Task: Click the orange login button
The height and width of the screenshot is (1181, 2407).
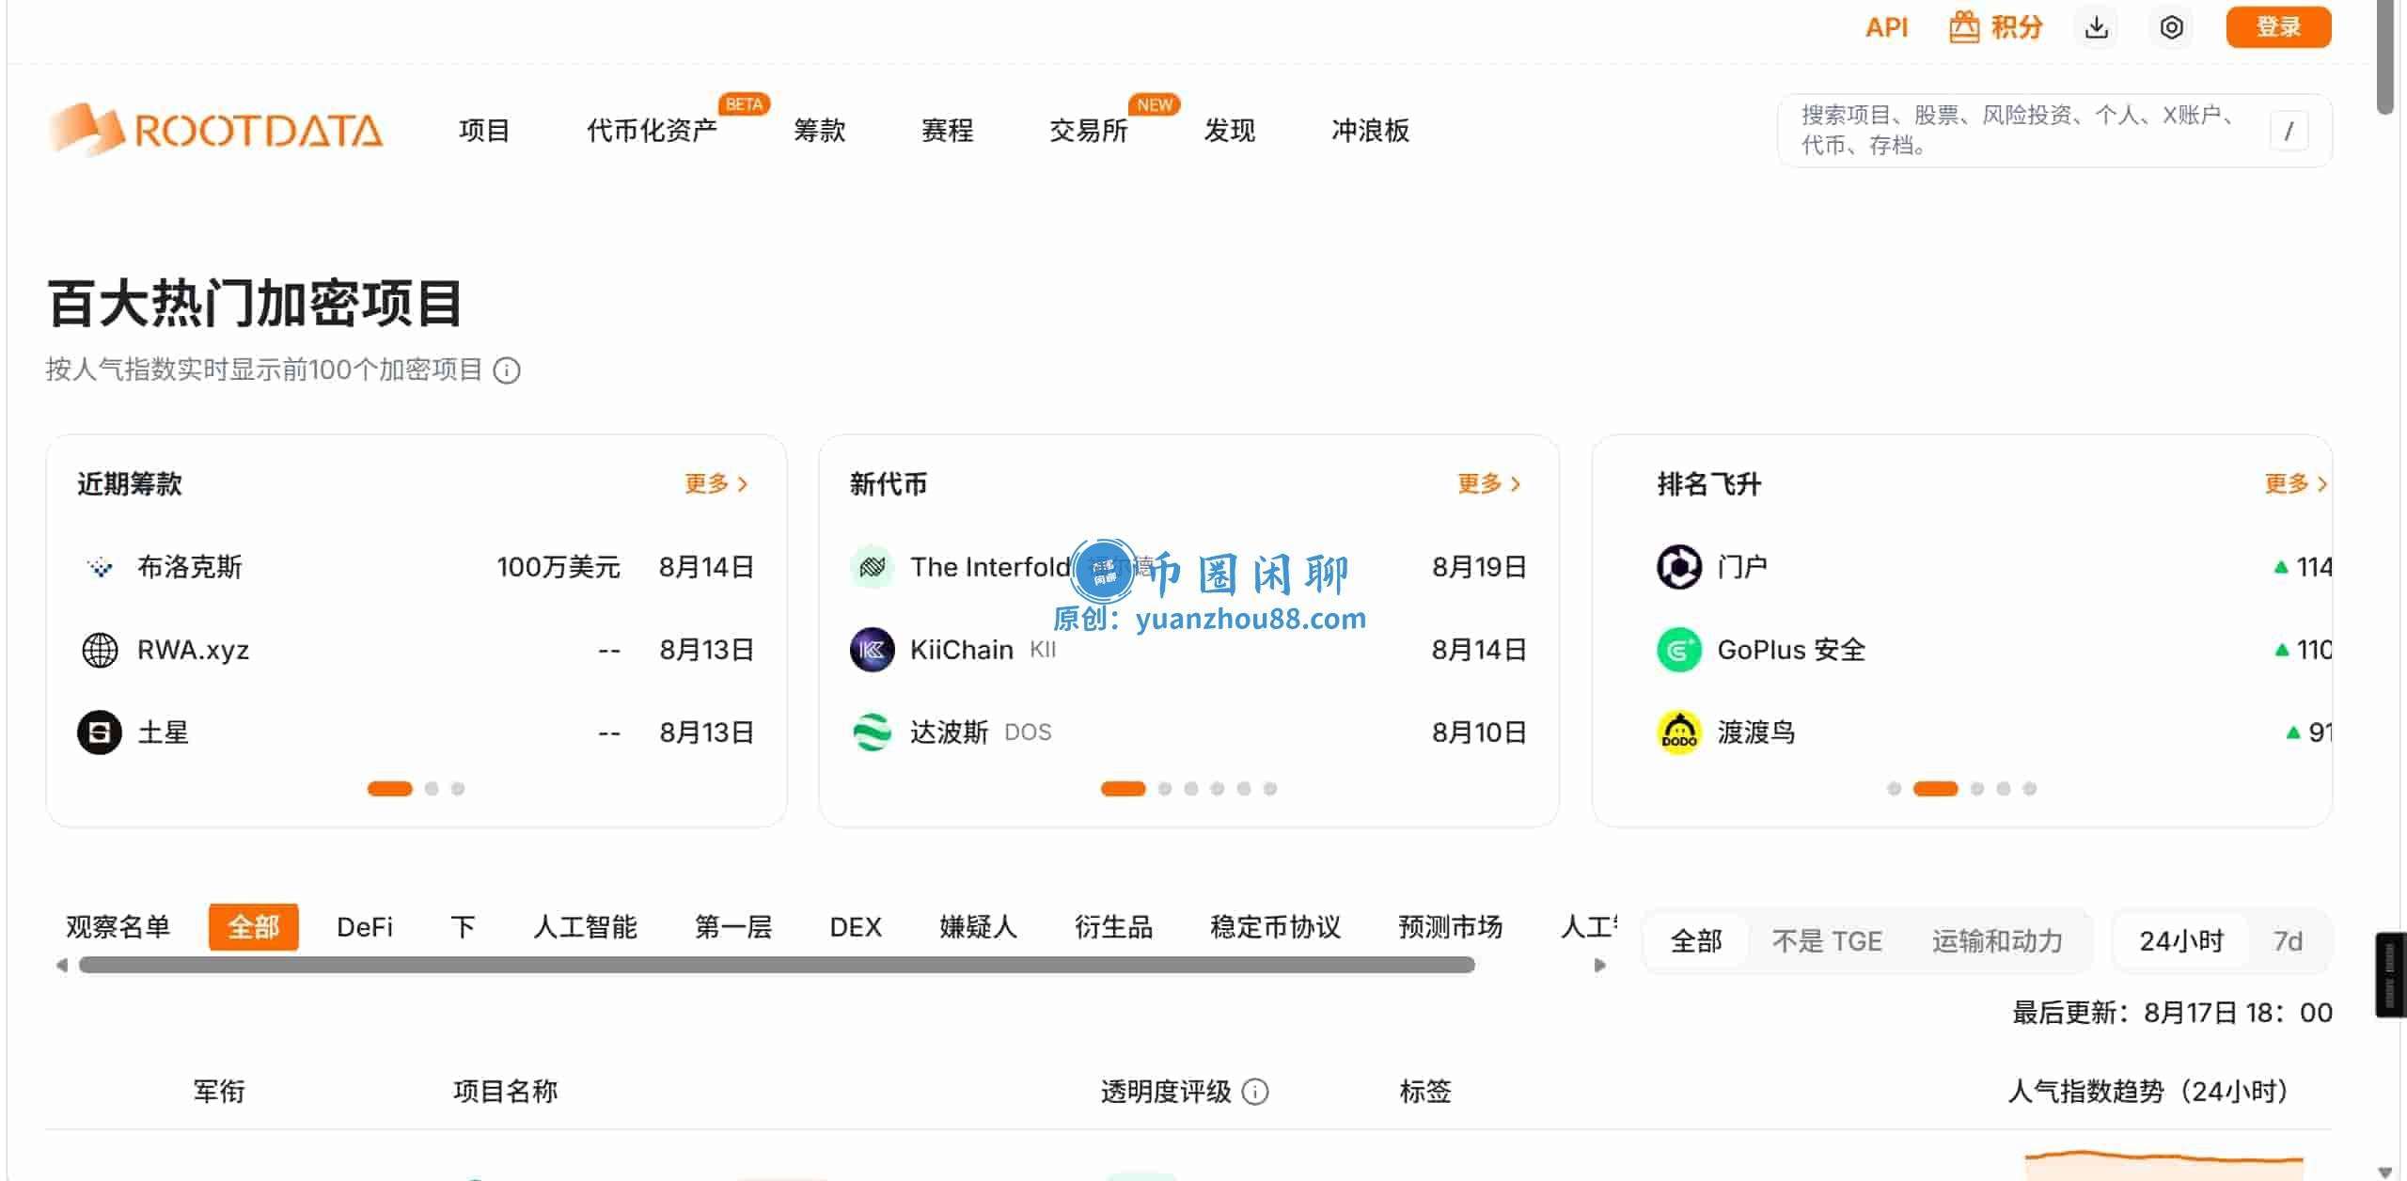Action: point(2278,27)
